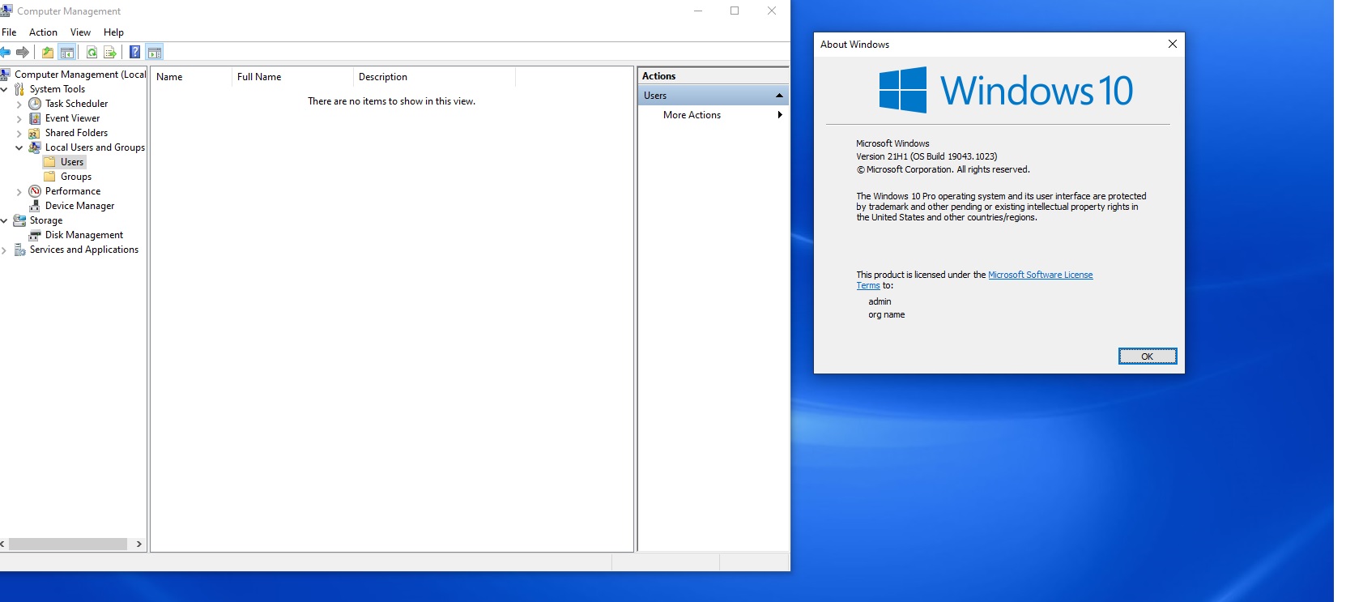Click the Services and Applications icon
Viewport: 1346px width, 602px height.
coord(19,250)
